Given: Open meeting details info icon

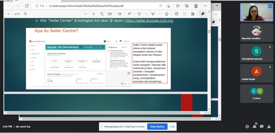Looking at the screenshot, I should 247,127.
